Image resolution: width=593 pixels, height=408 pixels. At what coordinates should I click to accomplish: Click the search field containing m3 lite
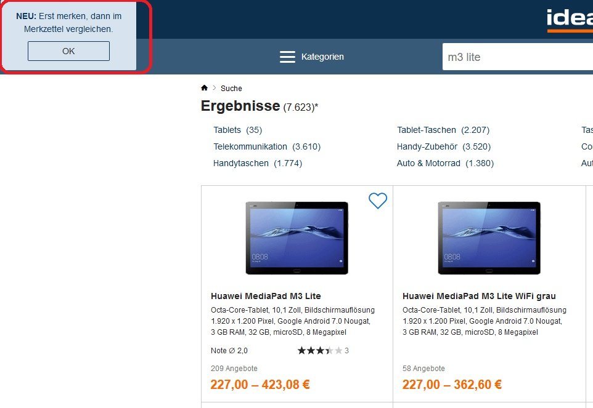(x=518, y=57)
